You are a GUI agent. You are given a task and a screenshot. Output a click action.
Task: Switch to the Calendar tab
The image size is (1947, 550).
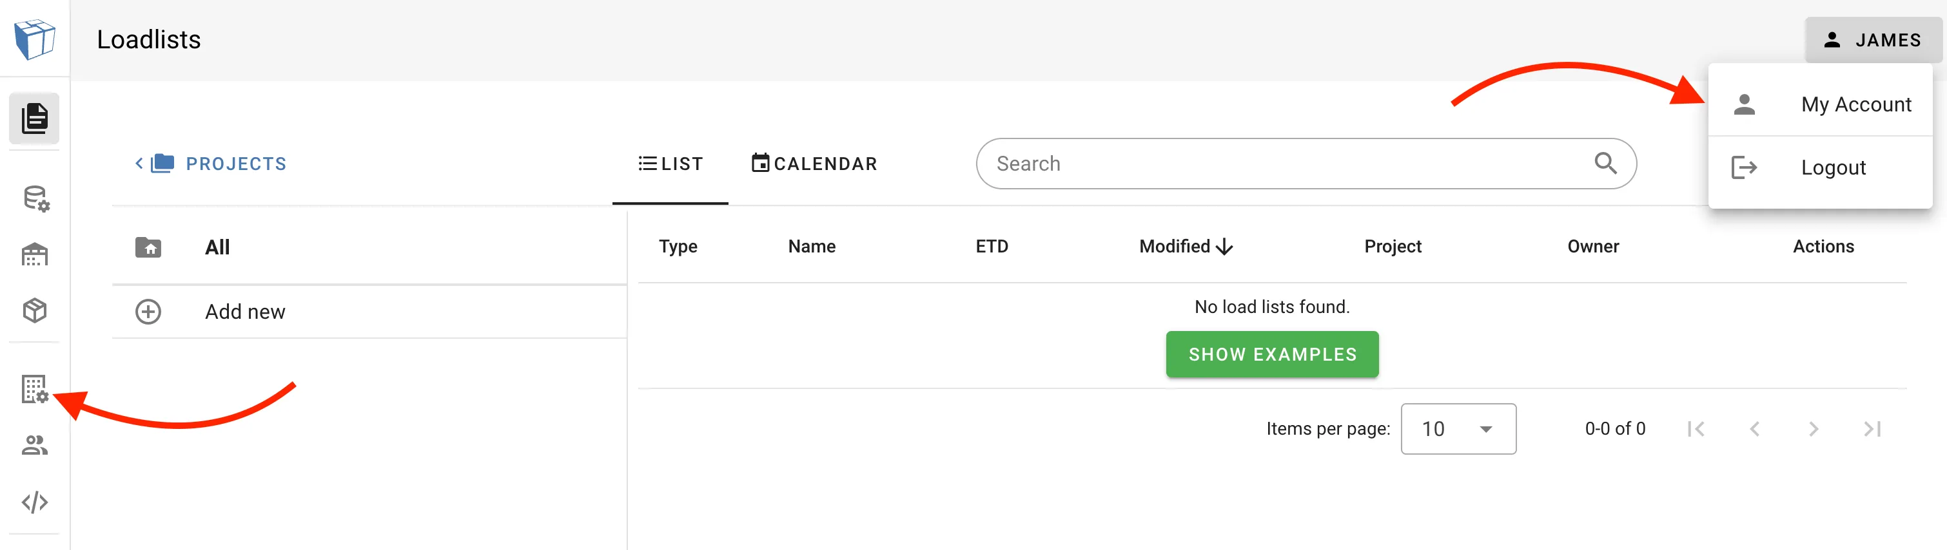[814, 164]
